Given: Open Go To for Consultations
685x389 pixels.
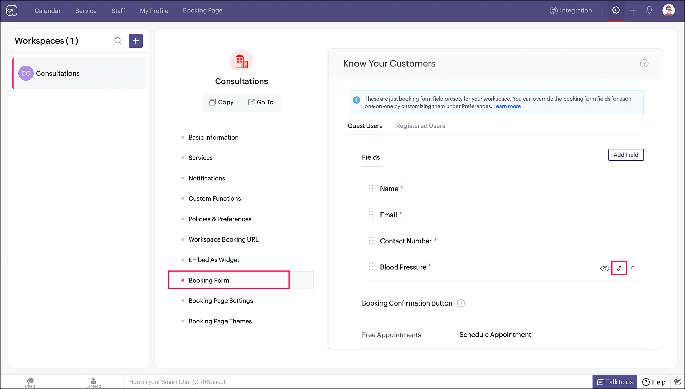Looking at the screenshot, I should (x=261, y=102).
